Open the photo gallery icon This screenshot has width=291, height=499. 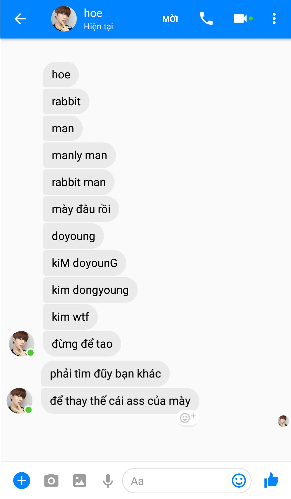pyautogui.click(x=79, y=481)
